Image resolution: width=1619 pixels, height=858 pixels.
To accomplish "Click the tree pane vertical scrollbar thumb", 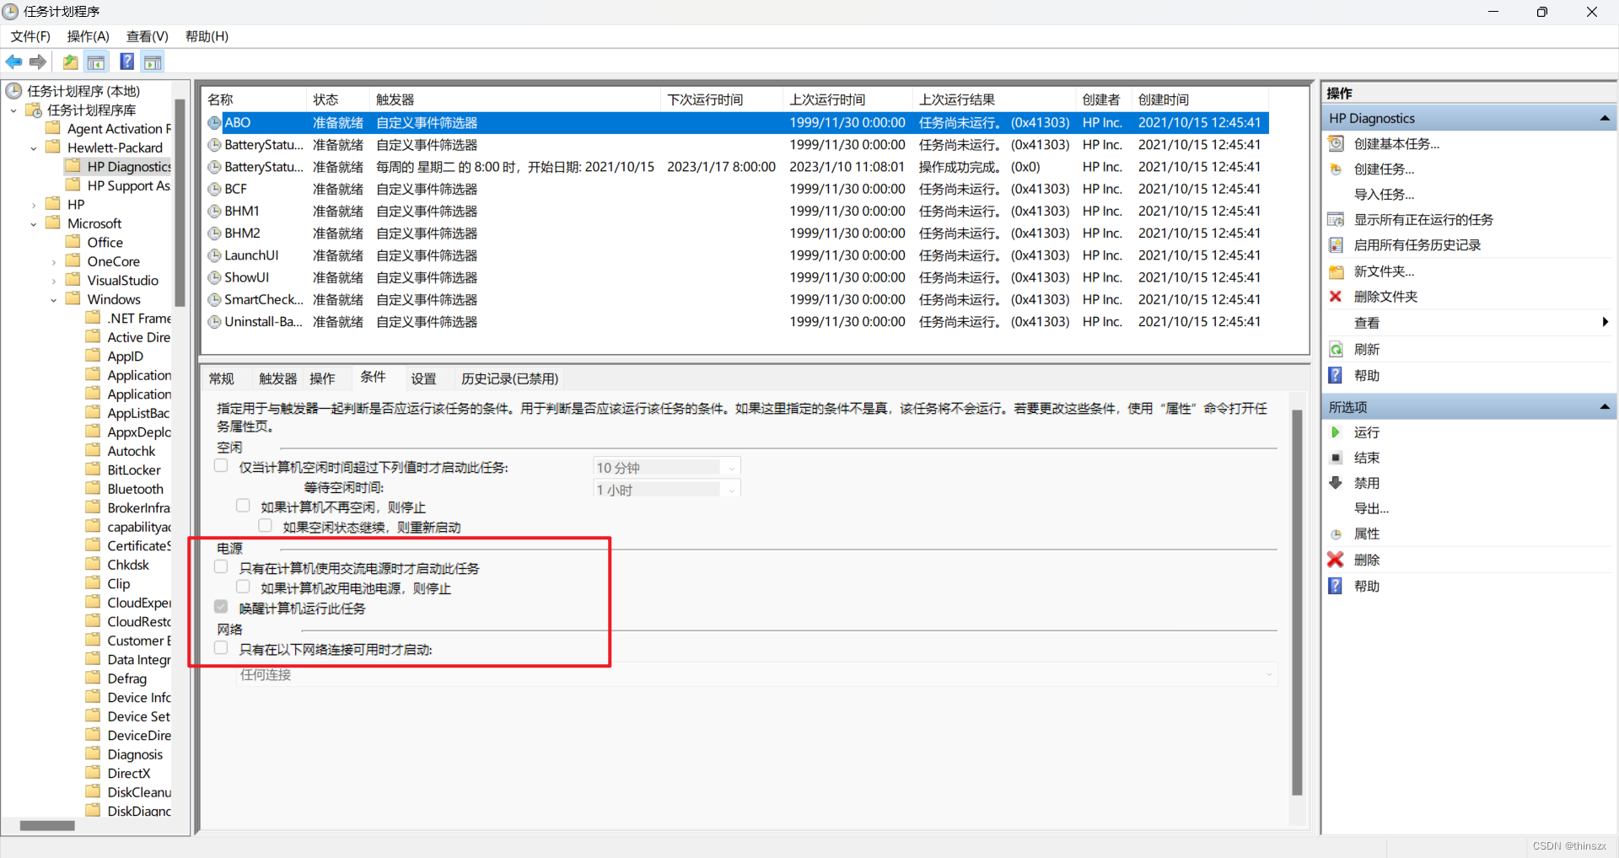I will click(180, 202).
